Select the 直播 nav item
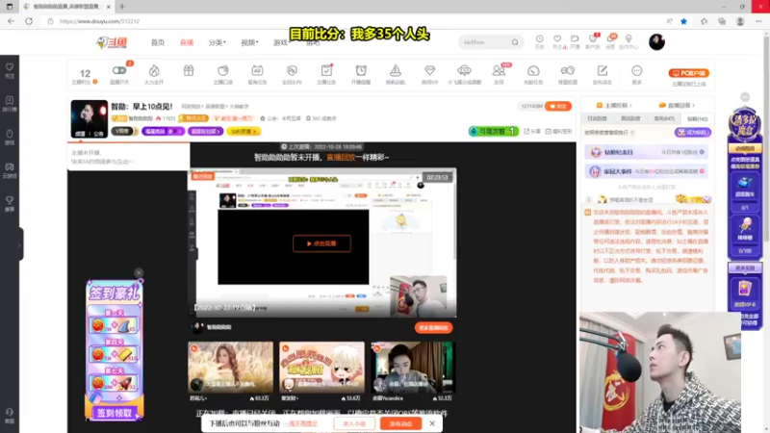The image size is (770, 433). [187, 42]
